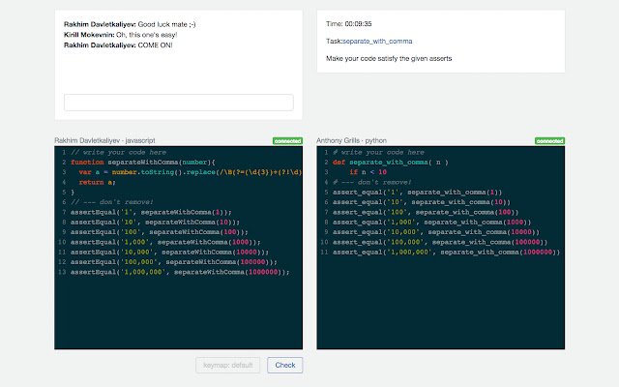
Task: Click javascript line assertEqual('1,000,000', separateWithComma(1000000))
Action: 180,272
